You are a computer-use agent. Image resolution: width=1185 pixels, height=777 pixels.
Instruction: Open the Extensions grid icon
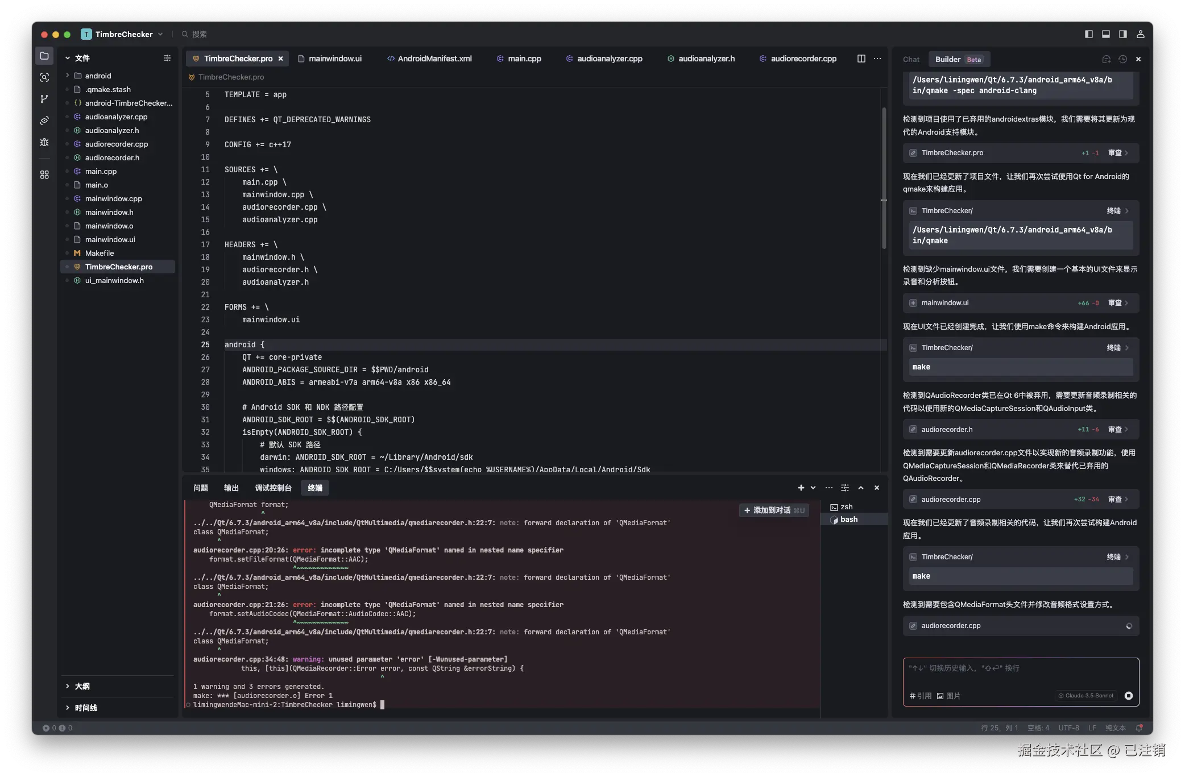[x=44, y=174]
